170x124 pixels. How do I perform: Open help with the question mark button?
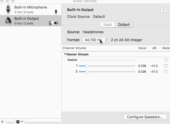(163, 10)
